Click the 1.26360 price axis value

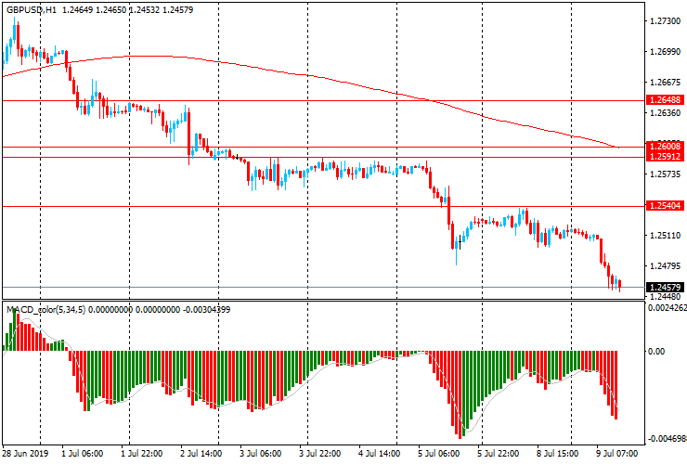pos(666,113)
